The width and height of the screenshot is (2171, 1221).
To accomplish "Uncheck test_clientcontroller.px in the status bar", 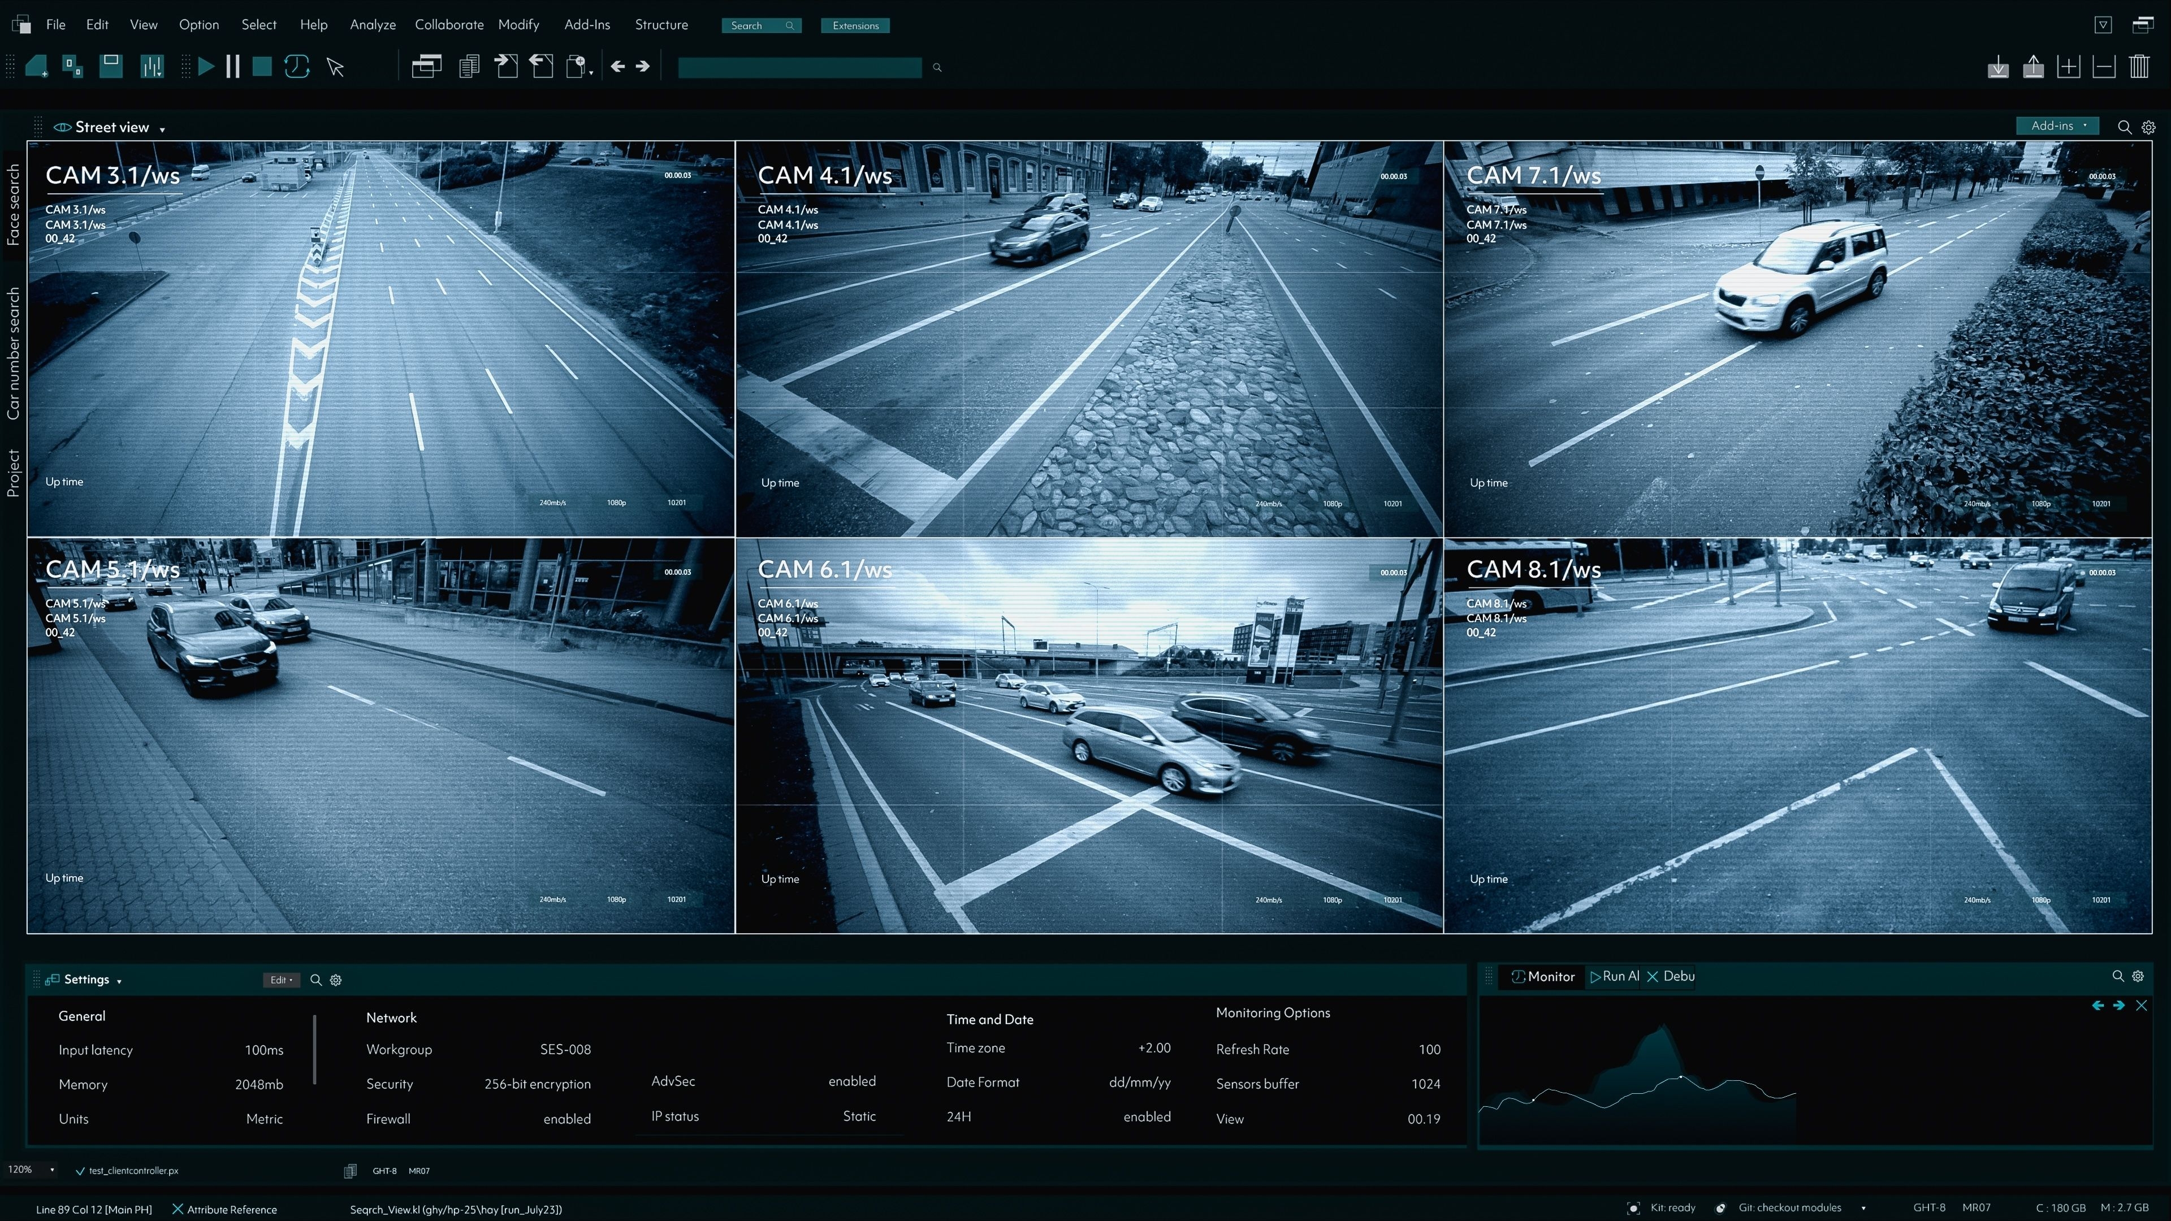I will point(80,1171).
